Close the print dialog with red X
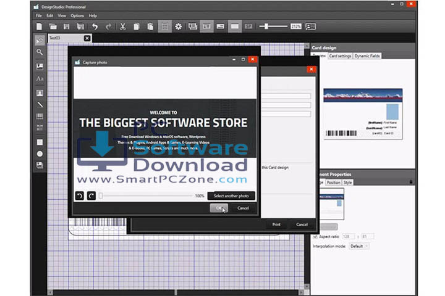The width and height of the screenshot is (445, 296). (x=311, y=69)
